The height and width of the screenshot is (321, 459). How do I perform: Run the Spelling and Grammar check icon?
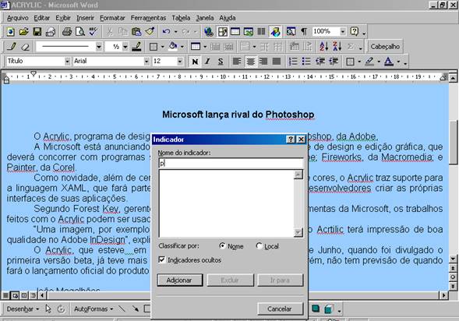pyautogui.click(x=94, y=32)
